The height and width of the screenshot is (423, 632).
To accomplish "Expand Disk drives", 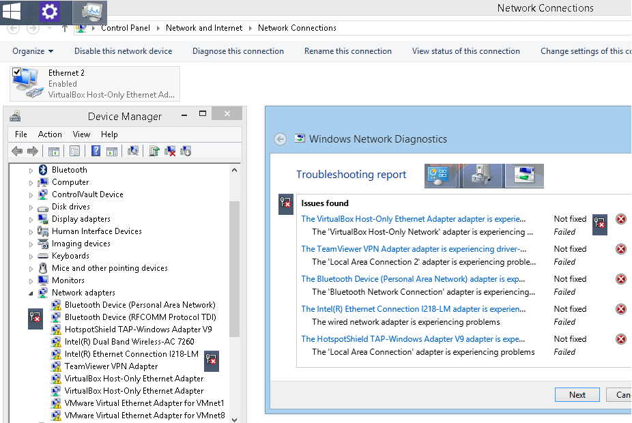I will [31, 207].
